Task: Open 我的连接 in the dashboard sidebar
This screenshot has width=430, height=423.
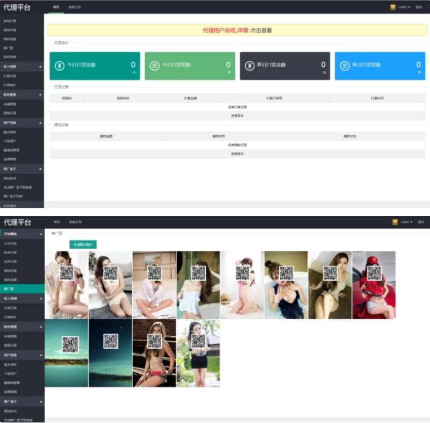Action: 10,39
